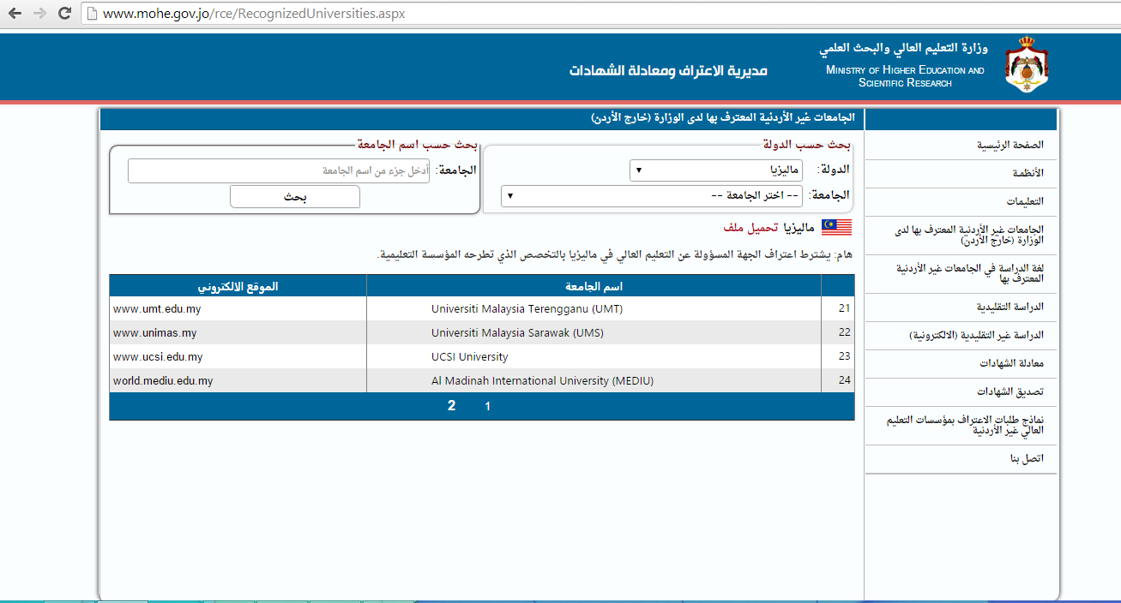Screen dimensions: 1121x603
Task: Click row number 21
Action: click(844, 309)
